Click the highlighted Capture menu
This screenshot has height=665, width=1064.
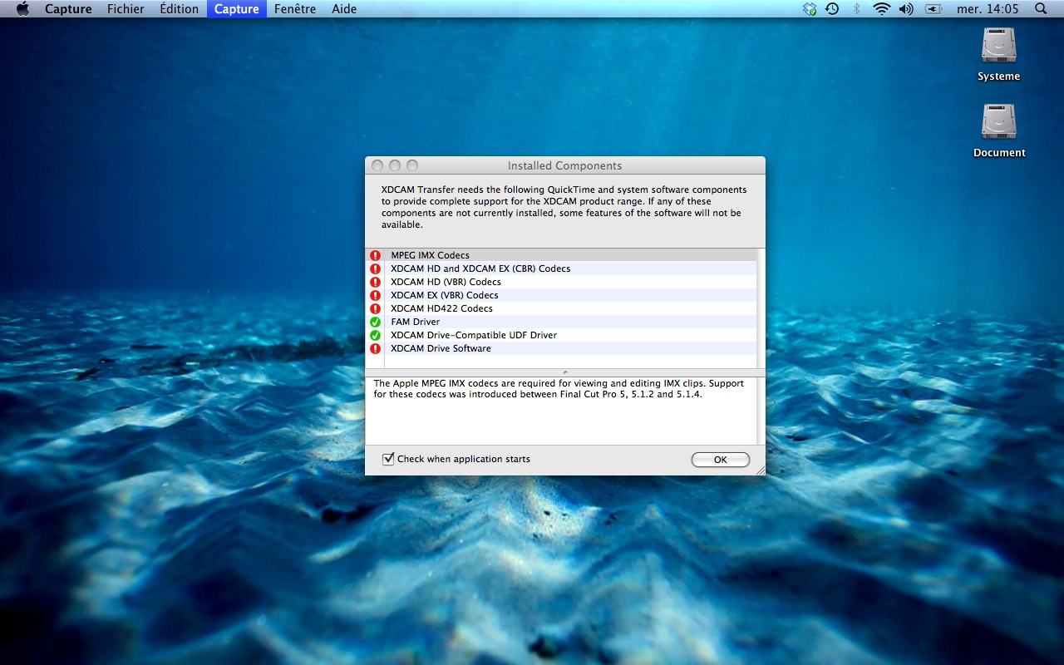237,9
